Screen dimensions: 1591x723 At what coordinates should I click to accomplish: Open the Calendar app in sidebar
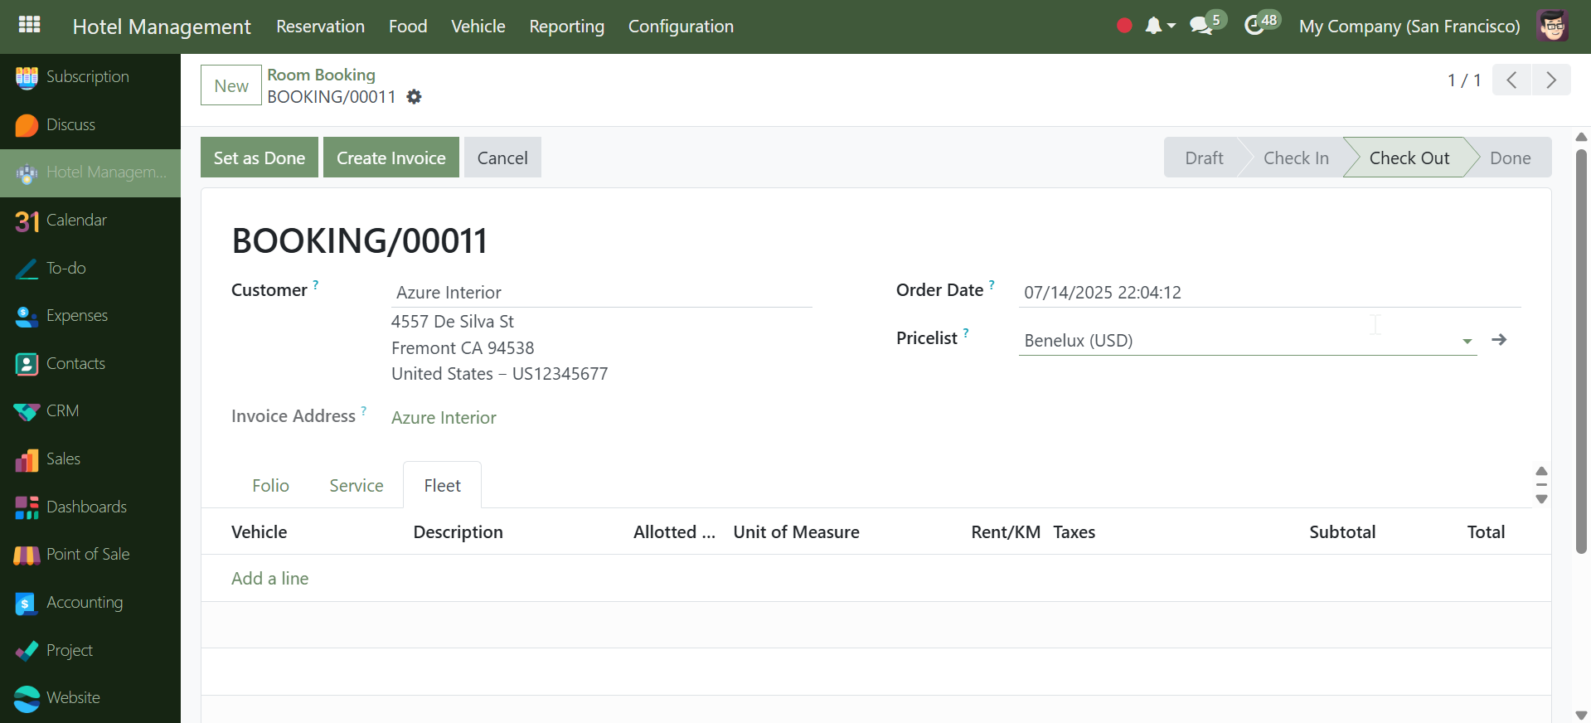click(76, 221)
